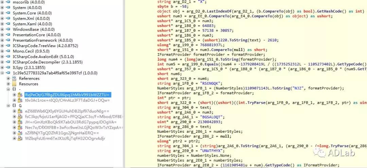Image resolution: width=367 pixels, height=168 pixels.
Task: Expand the System.Core assembly node
Action: pyautogui.click(x=2, y=13)
